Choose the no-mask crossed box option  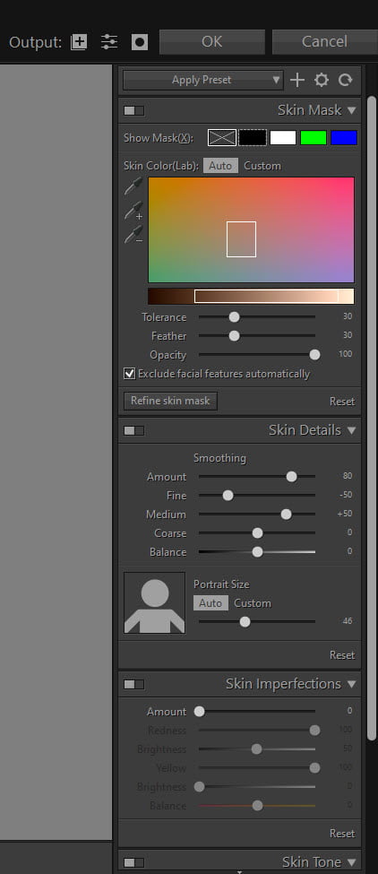221,138
